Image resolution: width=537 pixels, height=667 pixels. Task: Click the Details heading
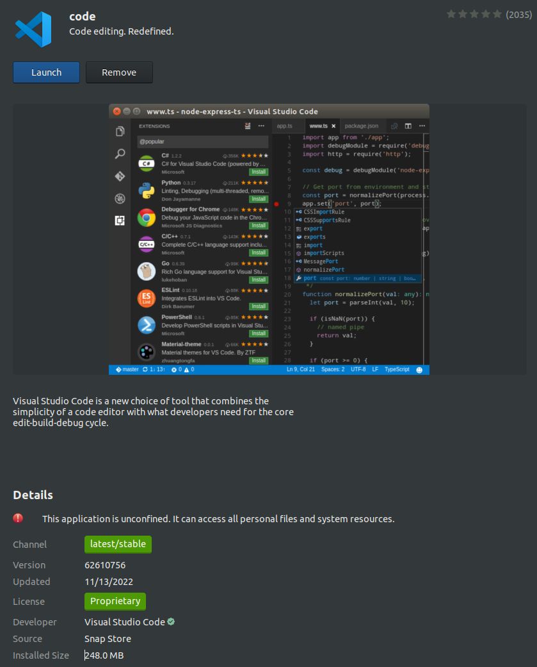click(33, 495)
